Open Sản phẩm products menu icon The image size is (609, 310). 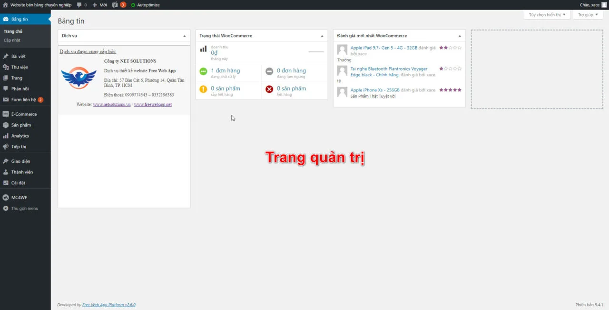click(6, 125)
